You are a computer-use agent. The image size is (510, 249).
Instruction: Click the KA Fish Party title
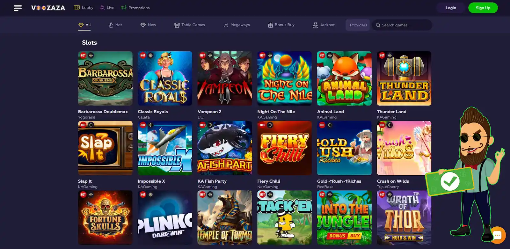pos(212,181)
